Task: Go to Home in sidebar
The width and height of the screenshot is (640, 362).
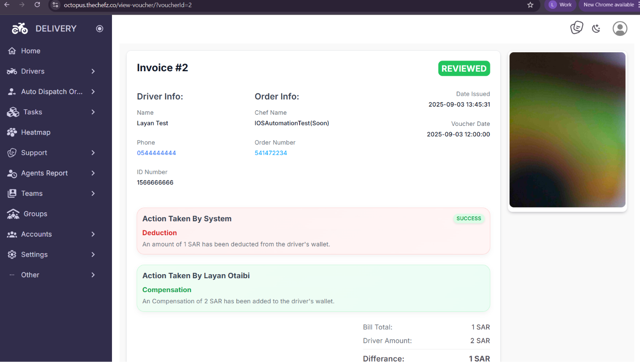Action: 30,51
